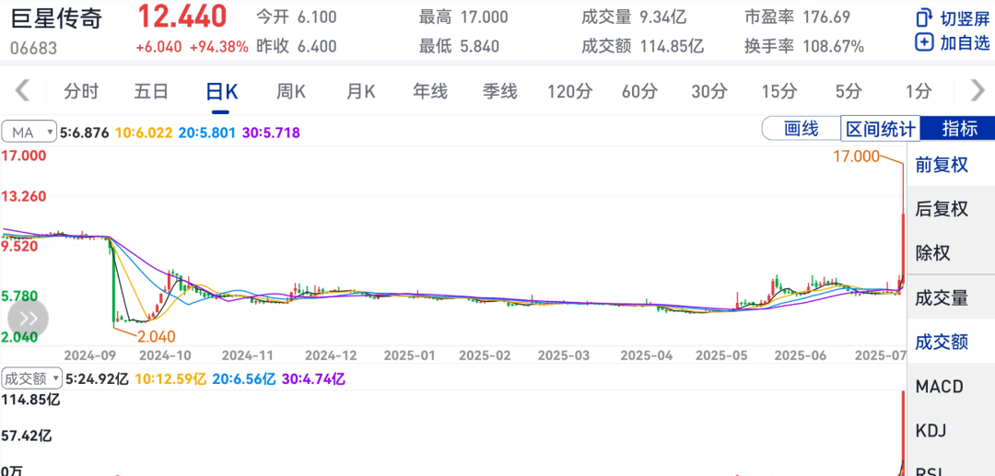
Task: Click the left arrow of period tabs
Action: 23,90
